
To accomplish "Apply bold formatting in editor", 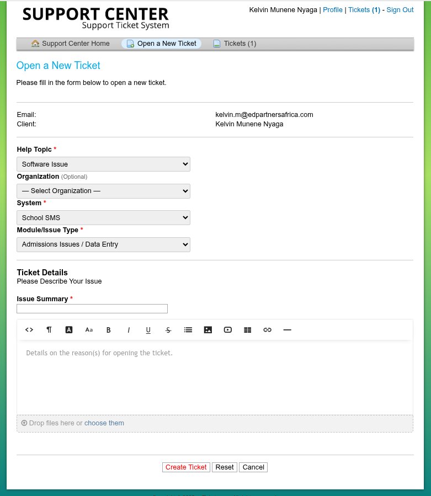I will tap(109, 330).
